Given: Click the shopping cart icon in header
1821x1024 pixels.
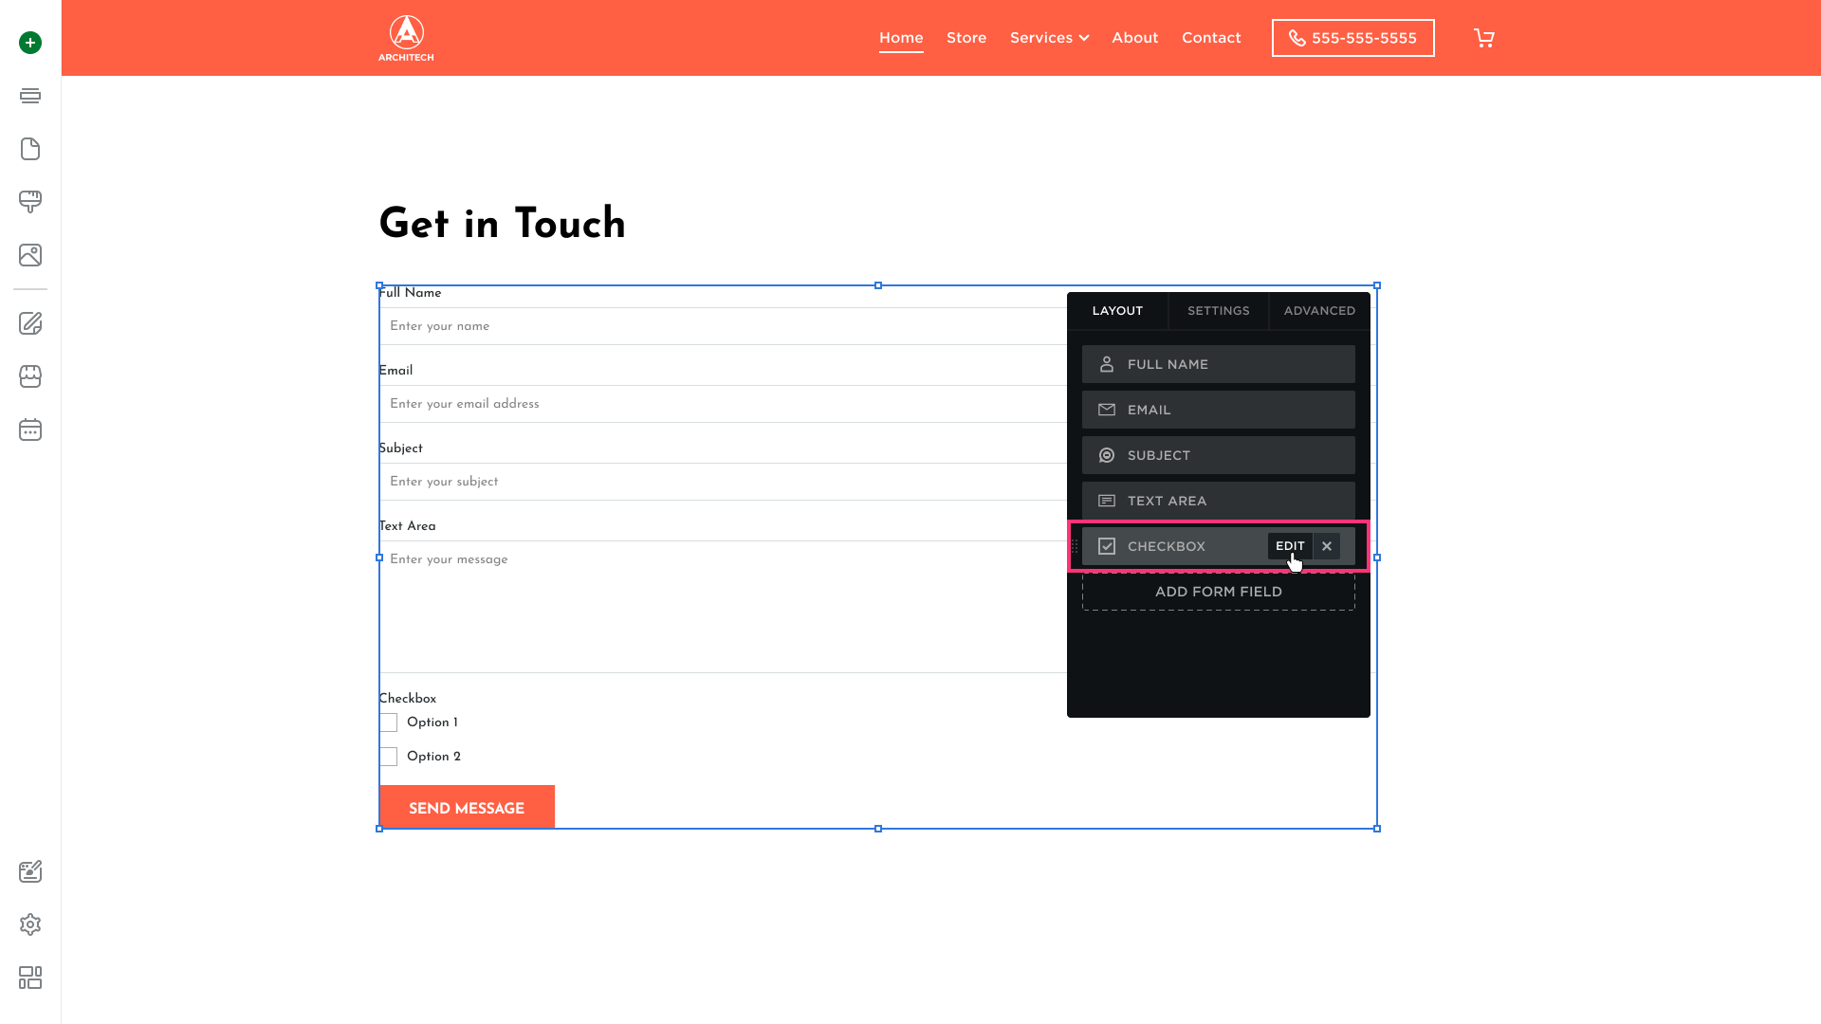Looking at the screenshot, I should [x=1483, y=38].
